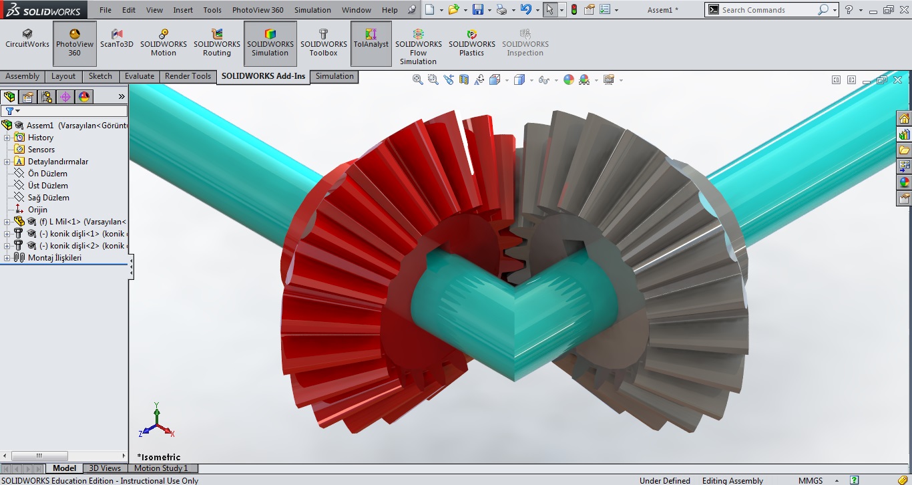Launch the ScanTo3D add-in
Screen dimensions: 912x485
coord(117,39)
